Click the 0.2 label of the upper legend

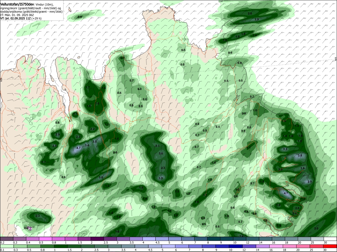coord(2,243)
